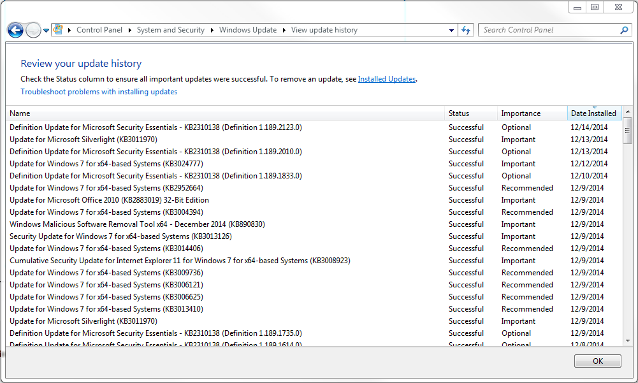Select Office 2010 KB2883019 32-Bit Edition row
The image size is (638, 383).
pos(314,200)
